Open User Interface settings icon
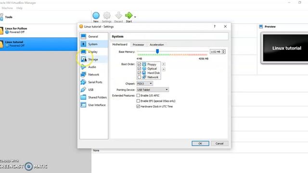This screenshot has width=308, height=173. (x=83, y=105)
